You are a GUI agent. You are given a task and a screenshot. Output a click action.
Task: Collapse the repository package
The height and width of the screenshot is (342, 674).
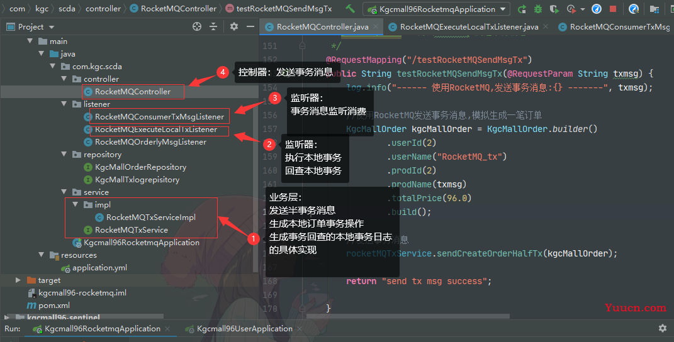(64, 154)
